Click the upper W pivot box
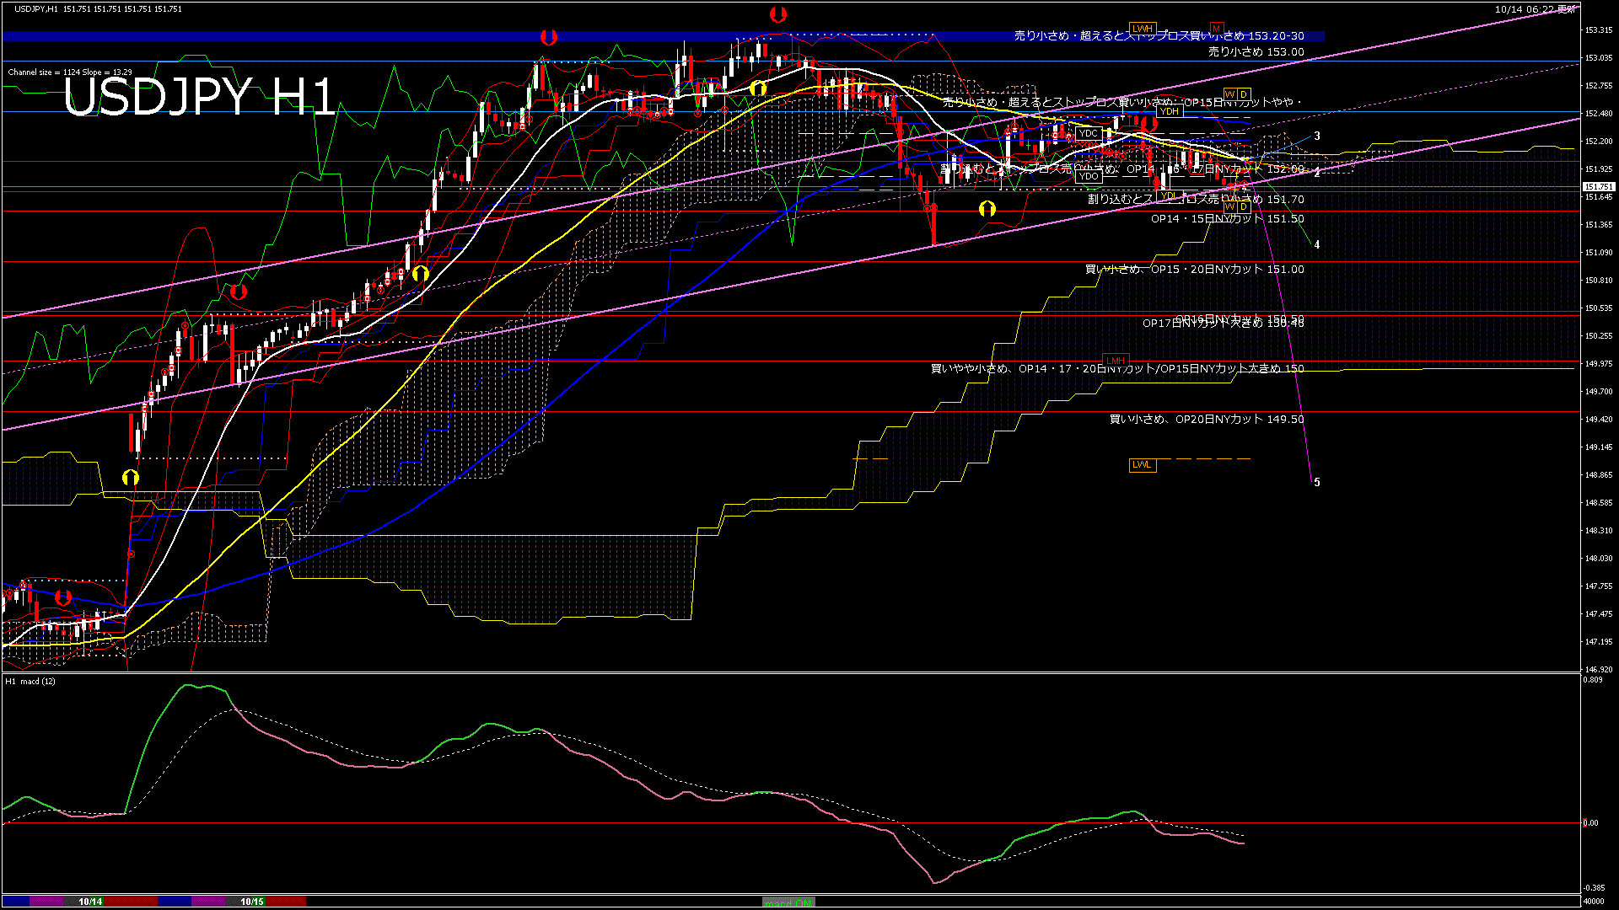Image resolution: width=1619 pixels, height=910 pixels. pos(1229,94)
